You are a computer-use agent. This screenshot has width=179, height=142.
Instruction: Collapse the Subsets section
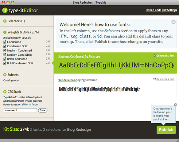point(5,75)
